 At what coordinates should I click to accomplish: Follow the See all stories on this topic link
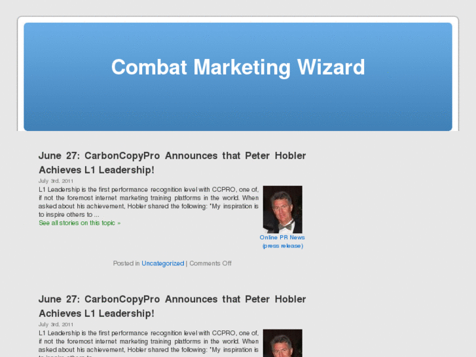[x=79, y=223]
